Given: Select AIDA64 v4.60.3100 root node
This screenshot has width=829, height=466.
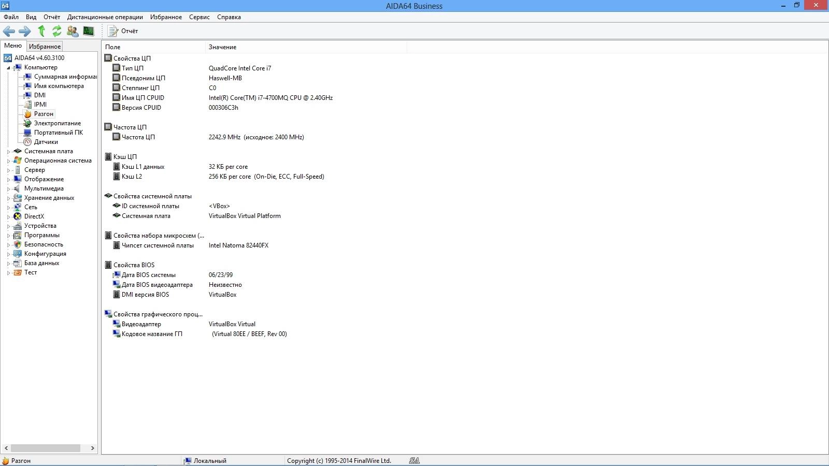Looking at the screenshot, I should 39,58.
